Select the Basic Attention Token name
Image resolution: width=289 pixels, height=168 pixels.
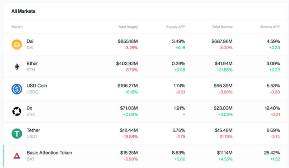(x=49, y=153)
